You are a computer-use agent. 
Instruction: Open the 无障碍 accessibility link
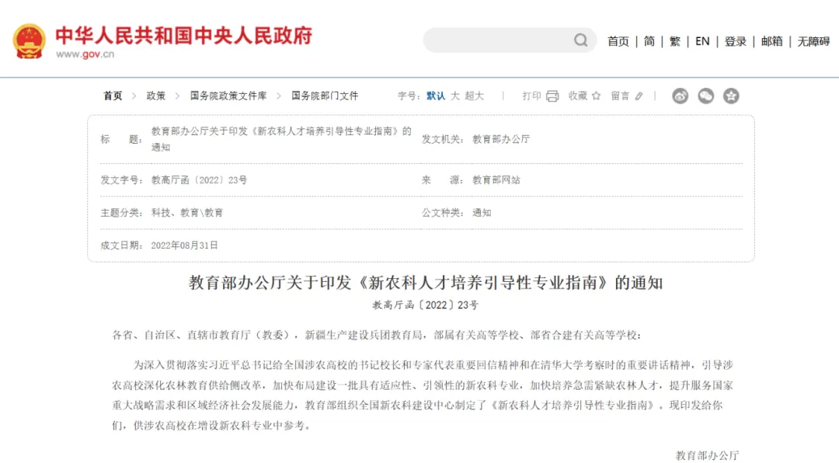click(813, 41)
